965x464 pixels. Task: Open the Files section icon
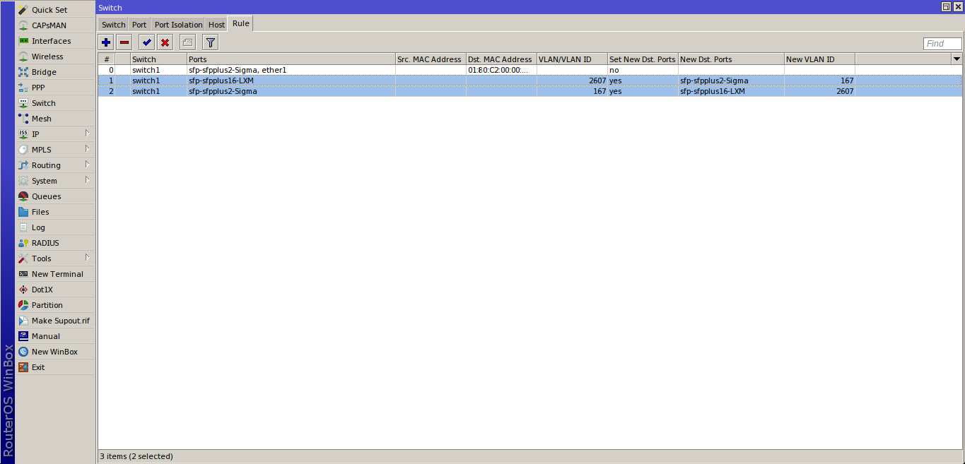point(23,212)
